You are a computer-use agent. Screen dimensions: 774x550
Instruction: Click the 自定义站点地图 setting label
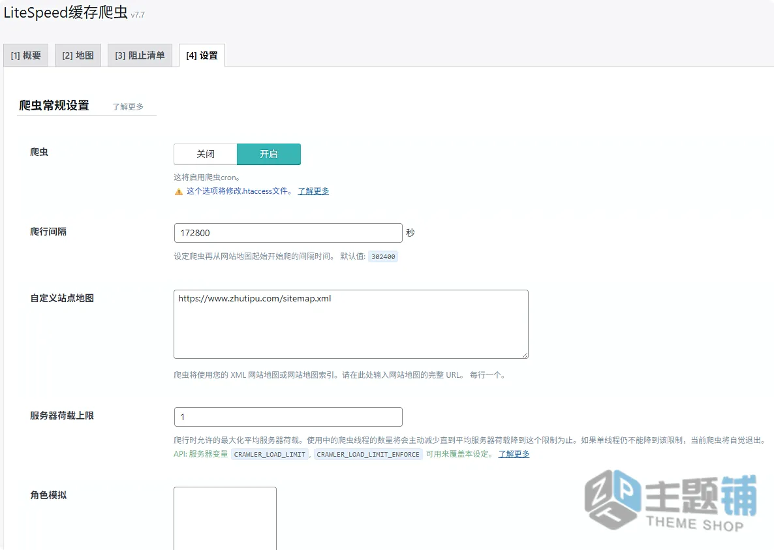tap(62, 298)
